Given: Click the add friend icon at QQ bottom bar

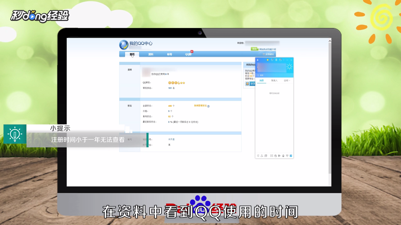Looking at the screenshot, I should tap(262, 156).
